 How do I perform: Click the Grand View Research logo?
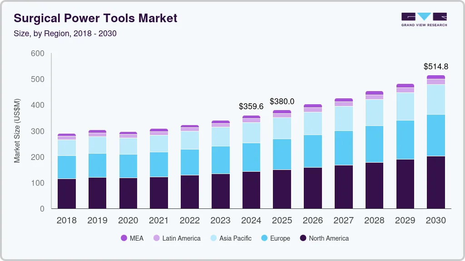pos(424,18)
